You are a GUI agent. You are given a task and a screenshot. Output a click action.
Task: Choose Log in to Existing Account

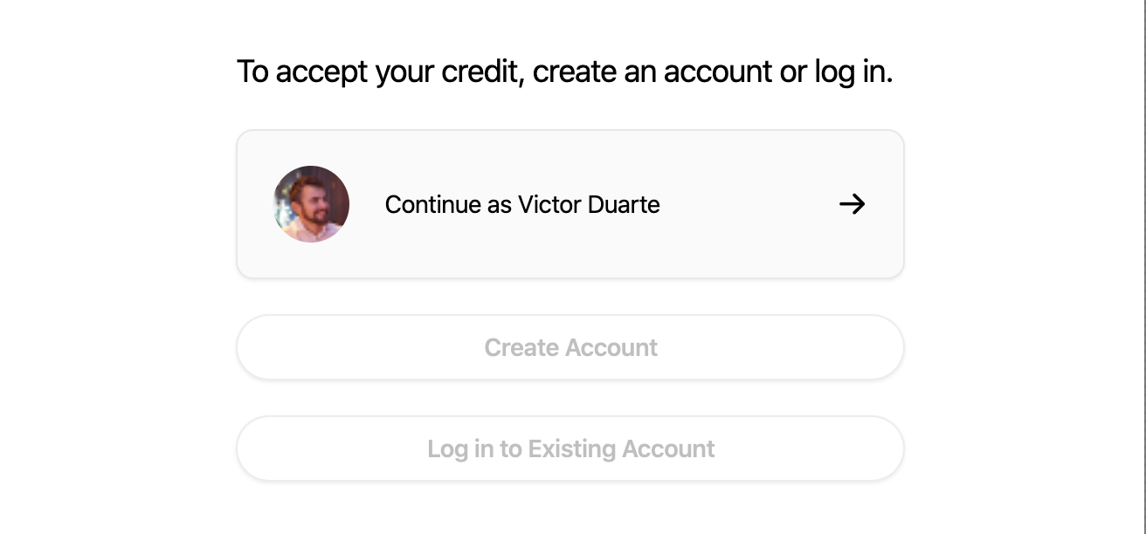570,448
